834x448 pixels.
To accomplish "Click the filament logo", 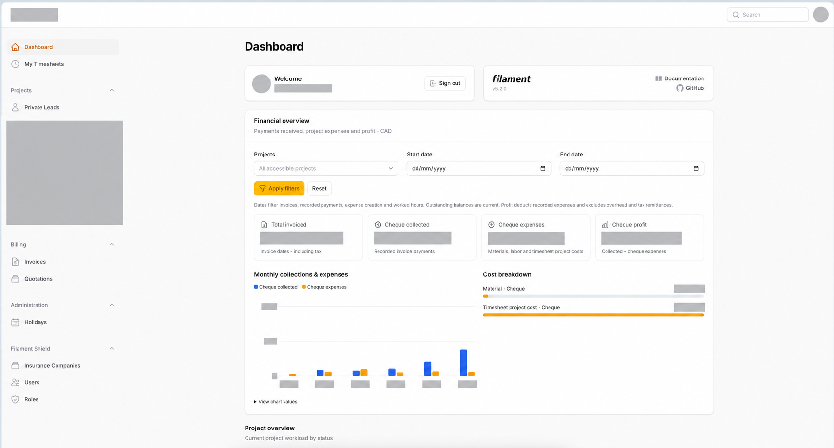I will pyautogui.click(x=512, y=79).
